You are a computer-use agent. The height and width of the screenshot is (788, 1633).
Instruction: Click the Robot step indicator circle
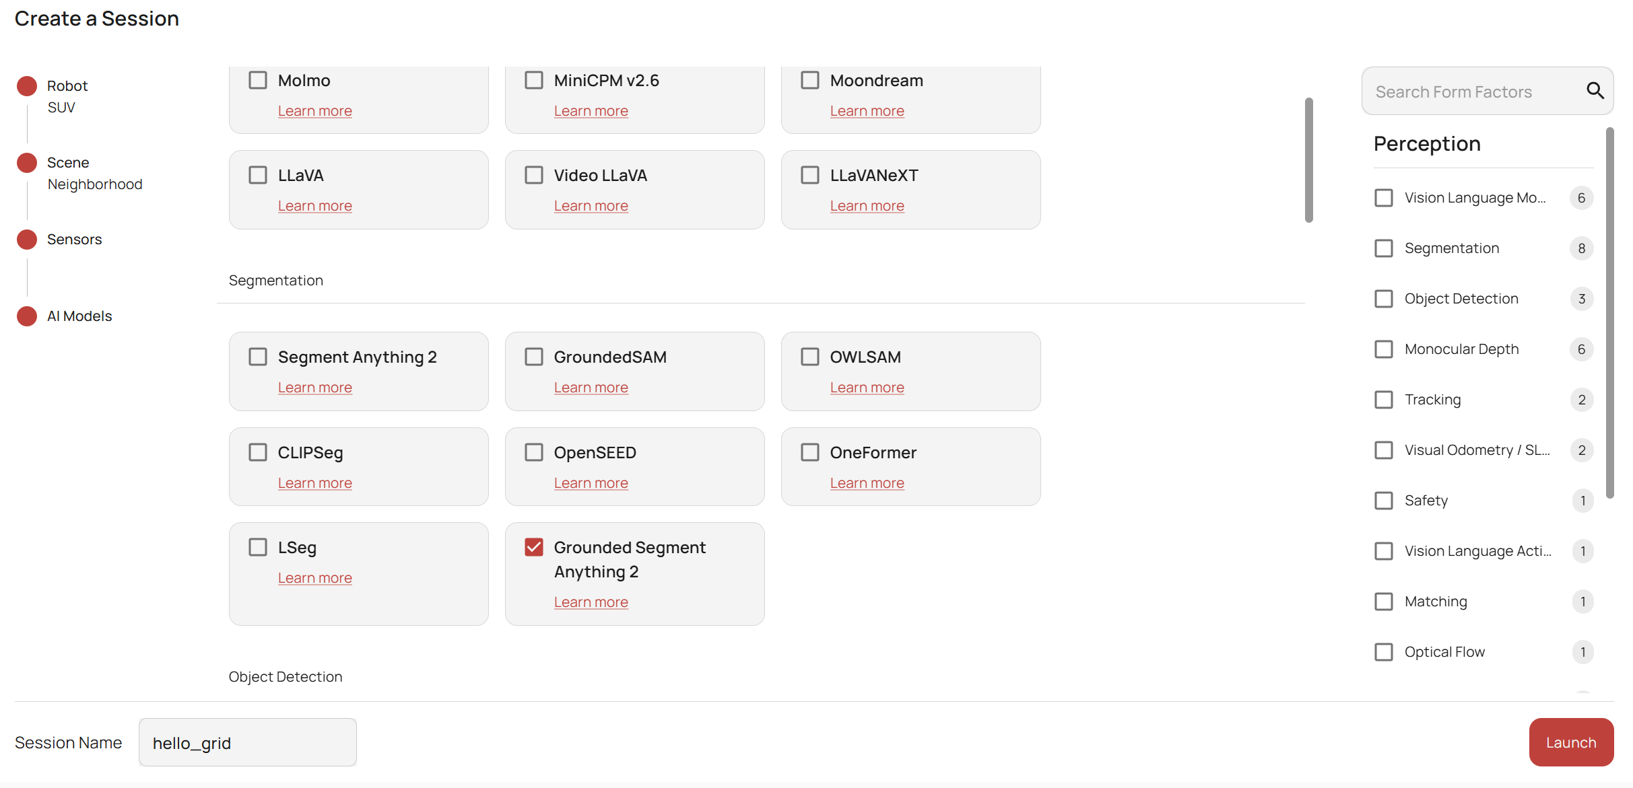point(27,85)
